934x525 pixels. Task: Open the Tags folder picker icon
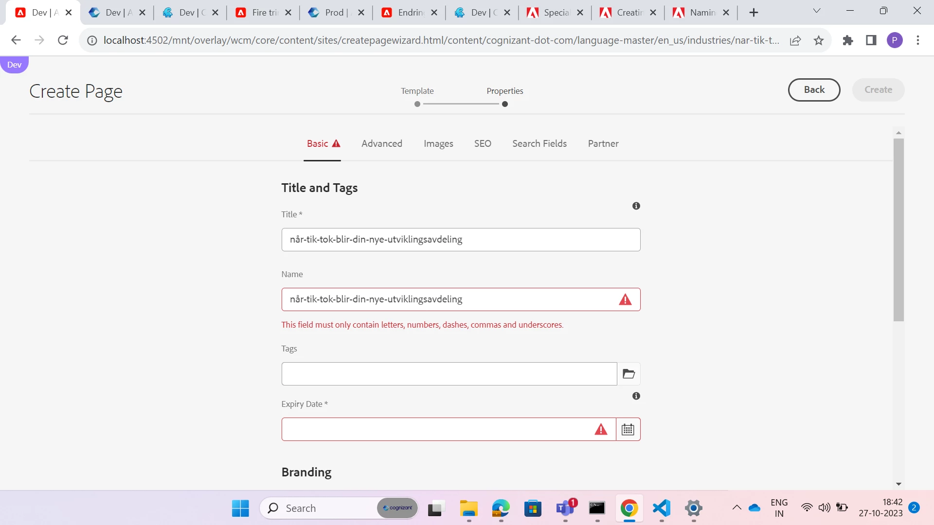coord(629,374)
